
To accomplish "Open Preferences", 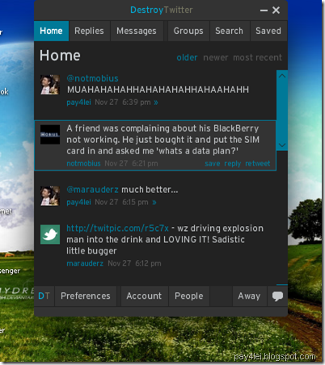I will 86,296.
